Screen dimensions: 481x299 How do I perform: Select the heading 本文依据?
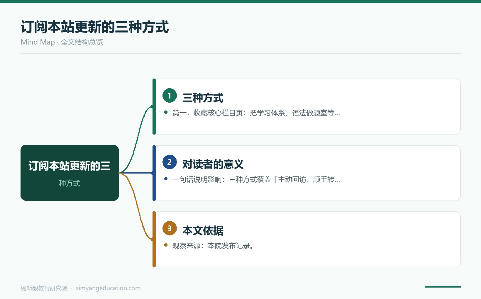[203, 231]
